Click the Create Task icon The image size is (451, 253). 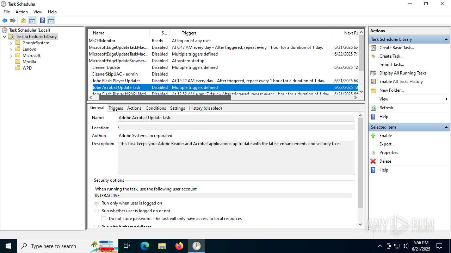373,56
